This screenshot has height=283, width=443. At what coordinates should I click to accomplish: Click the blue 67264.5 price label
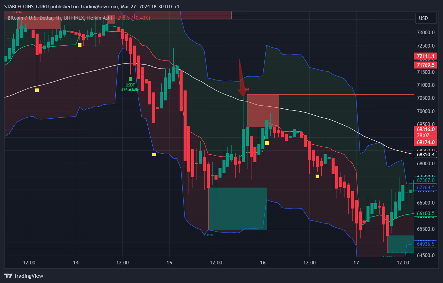coord(425,188)
